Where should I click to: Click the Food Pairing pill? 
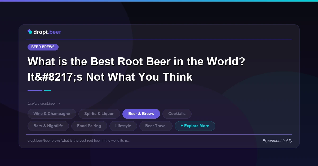(x=89, y=126)
